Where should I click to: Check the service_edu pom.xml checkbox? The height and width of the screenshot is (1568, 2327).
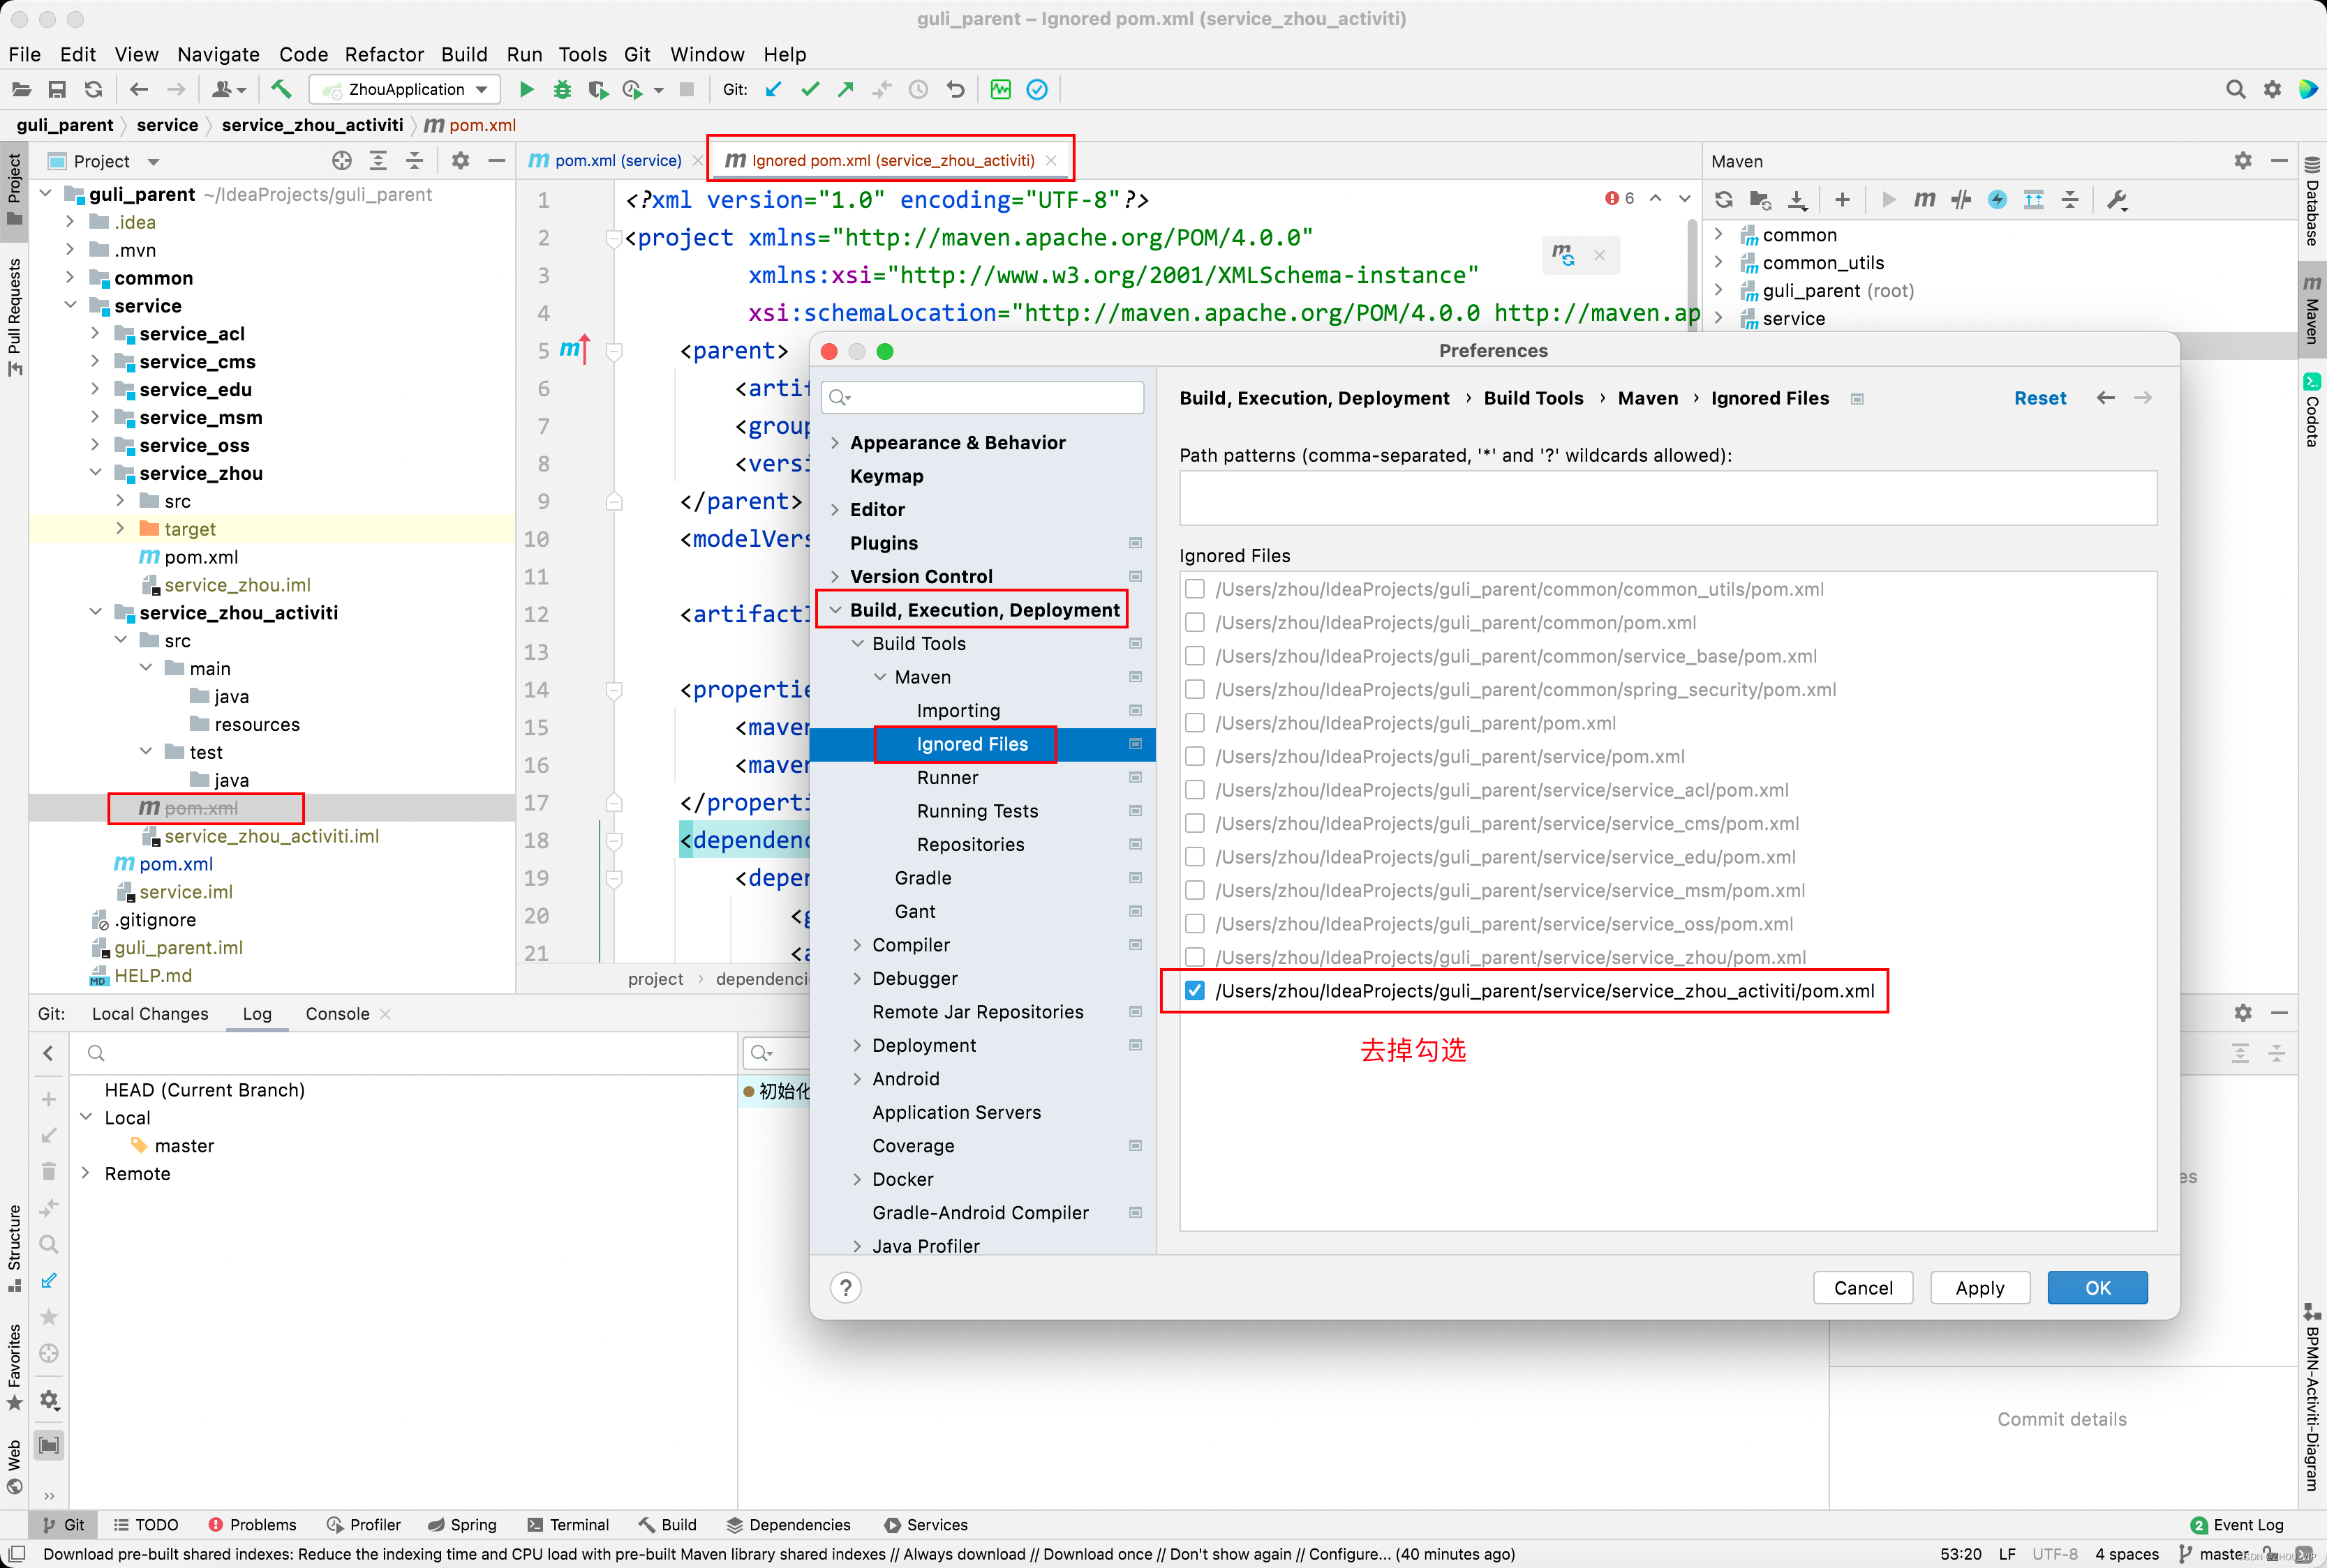tap(1194, 857)
